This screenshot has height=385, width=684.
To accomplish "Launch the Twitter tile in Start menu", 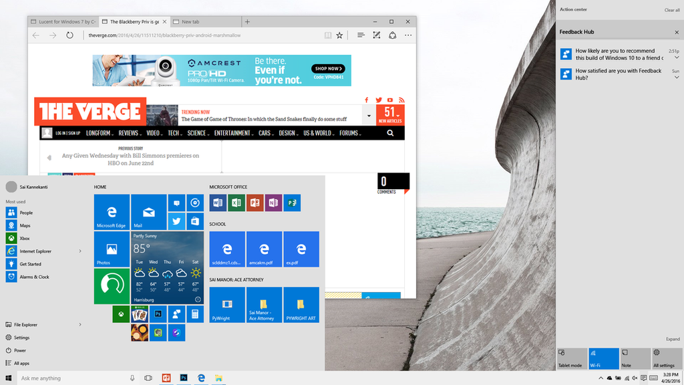I will 176,221.
